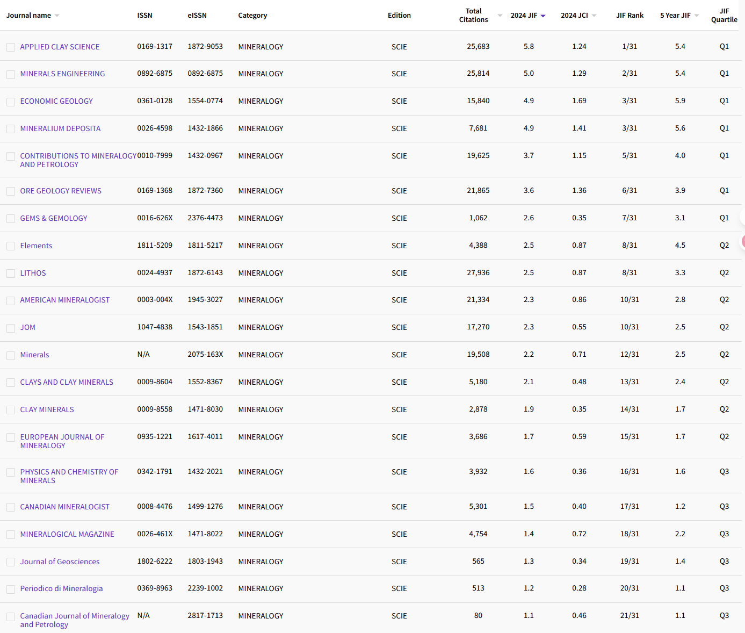The width and height of the screenshot is (745, 633).
Task: Click the ISSN column header
Action: 144,16
